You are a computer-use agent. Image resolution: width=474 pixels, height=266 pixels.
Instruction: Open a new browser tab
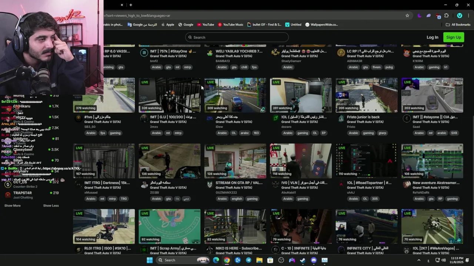coord(131,5)
